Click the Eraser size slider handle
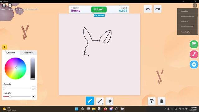This screenshot has width=199, height=112. [10, 97]
